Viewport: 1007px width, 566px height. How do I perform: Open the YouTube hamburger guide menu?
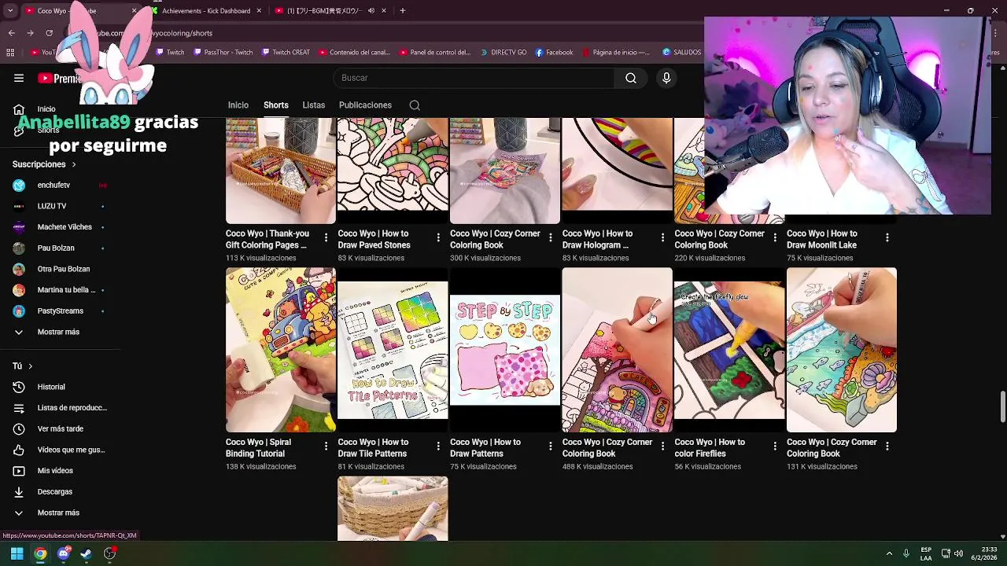[19, 78]
